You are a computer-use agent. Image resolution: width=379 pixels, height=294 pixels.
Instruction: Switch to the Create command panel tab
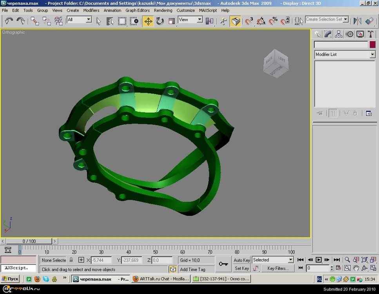tap(317, 34)
